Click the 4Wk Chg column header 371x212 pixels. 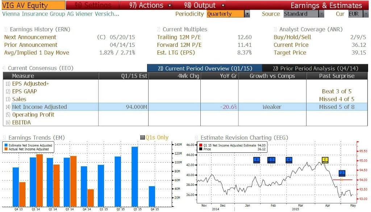(x=174, y=76)
